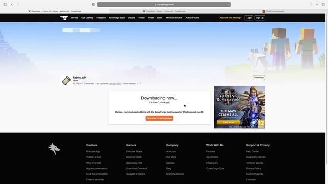328x184 pixels.
Task: Open CurseForge Core footer link
Action: pyautogui.click(x=215, y=168)
